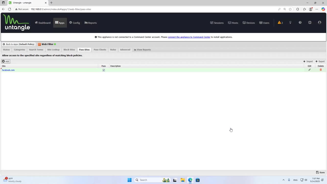
Task: Click the Web Filter app icon
Action: (x=40, y=44)
